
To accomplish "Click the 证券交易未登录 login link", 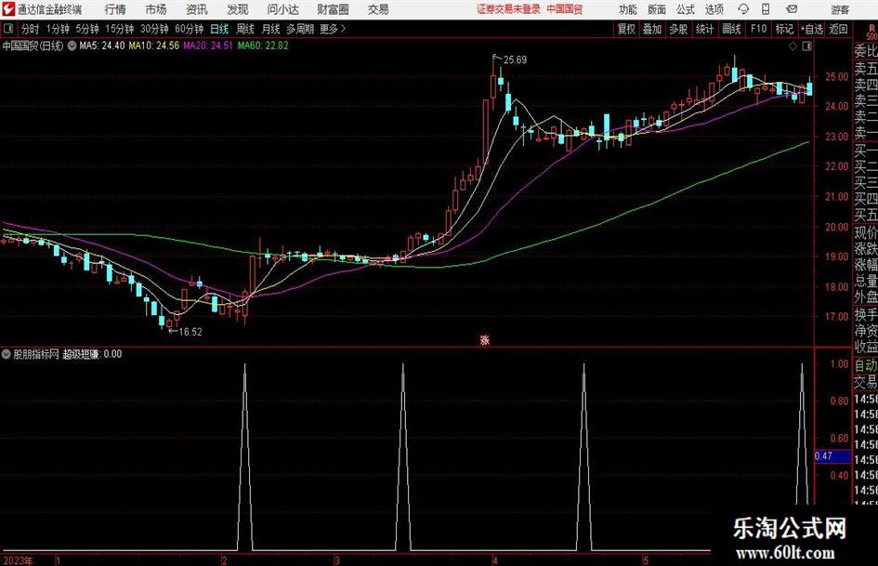I will point(508,9).
